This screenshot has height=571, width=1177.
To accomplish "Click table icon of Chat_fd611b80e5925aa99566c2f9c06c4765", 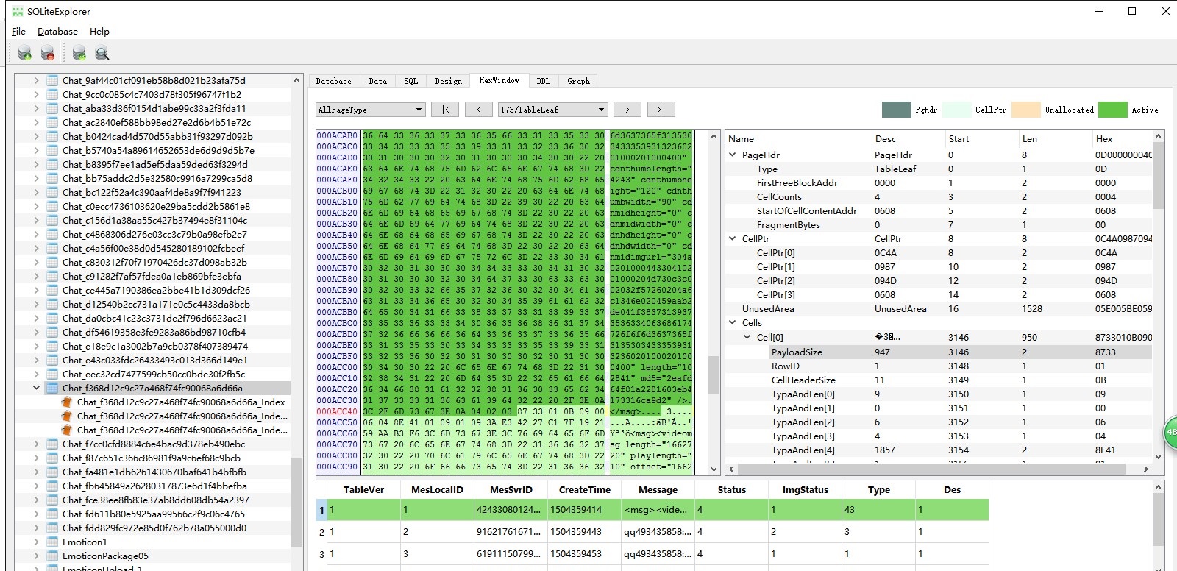I will tap(52, 514).
